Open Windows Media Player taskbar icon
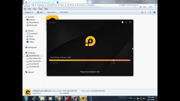 click(x=50, y=98)
